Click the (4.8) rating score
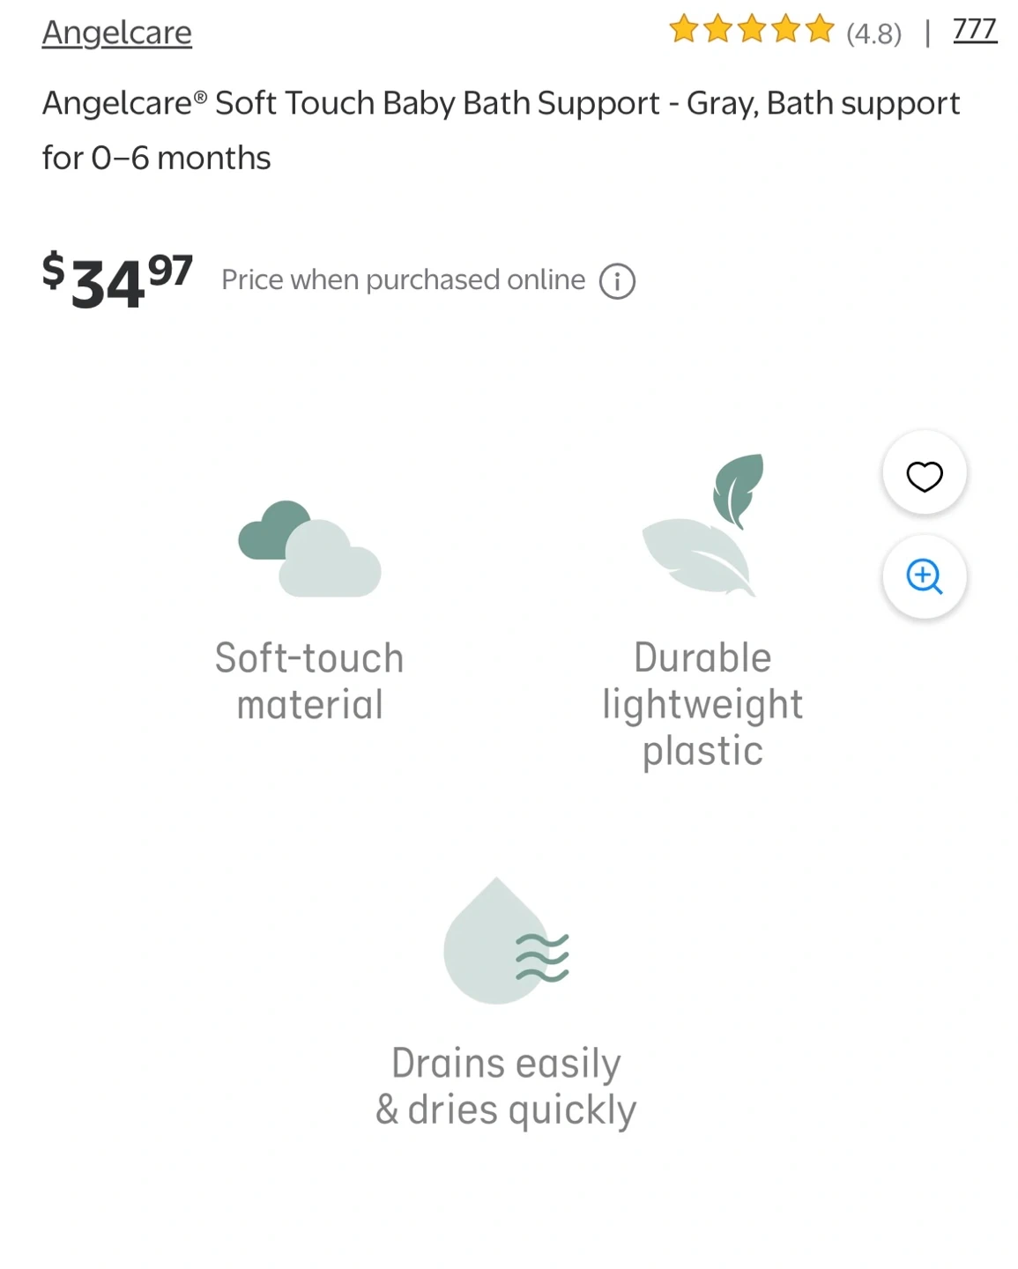The image size is (1018, 1269). click(x=873, y=34)
